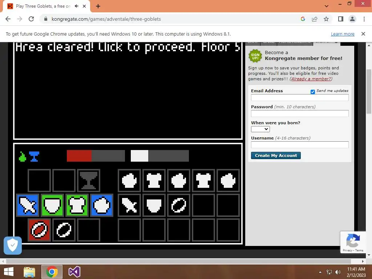Click the vertical page scrollbar thumb

369,92
